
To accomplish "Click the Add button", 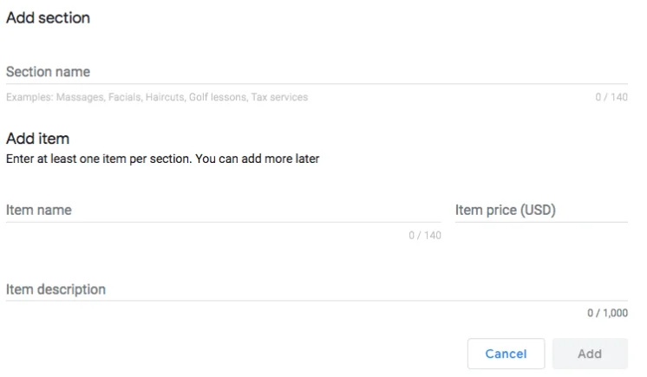I will 590,354.
